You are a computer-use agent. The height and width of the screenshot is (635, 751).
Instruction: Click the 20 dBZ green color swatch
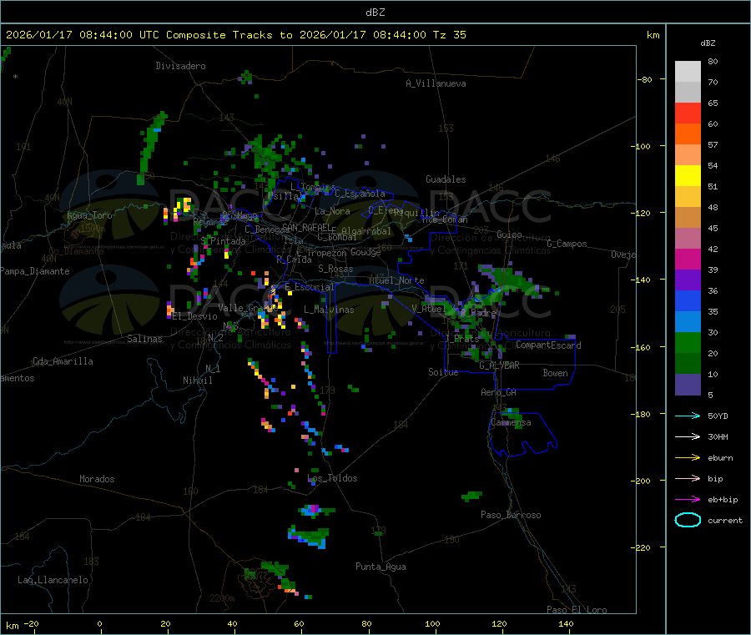(x=688, y=342)
